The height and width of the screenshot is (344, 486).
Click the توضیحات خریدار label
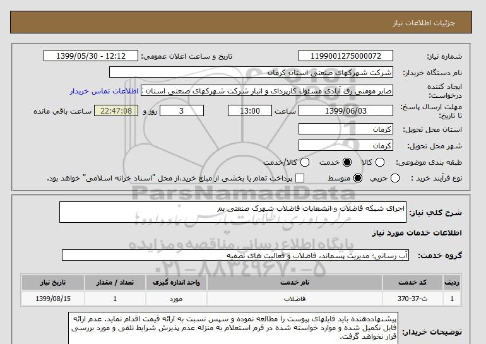click(432, 332)
